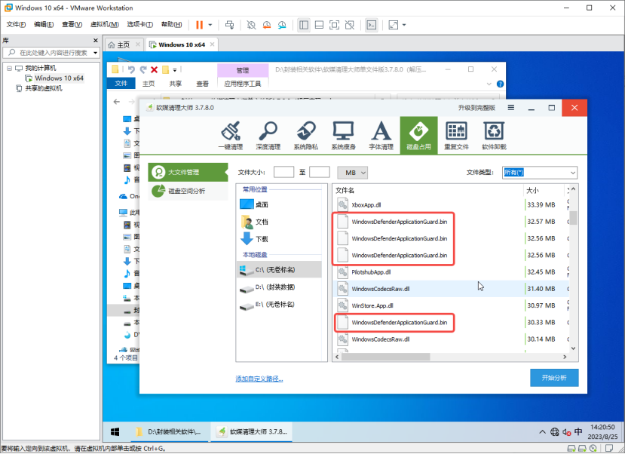Screen dimensions: 625x454
Task: Select 磁盘占用 disk usage icon
Action: (x=419, y=135)
